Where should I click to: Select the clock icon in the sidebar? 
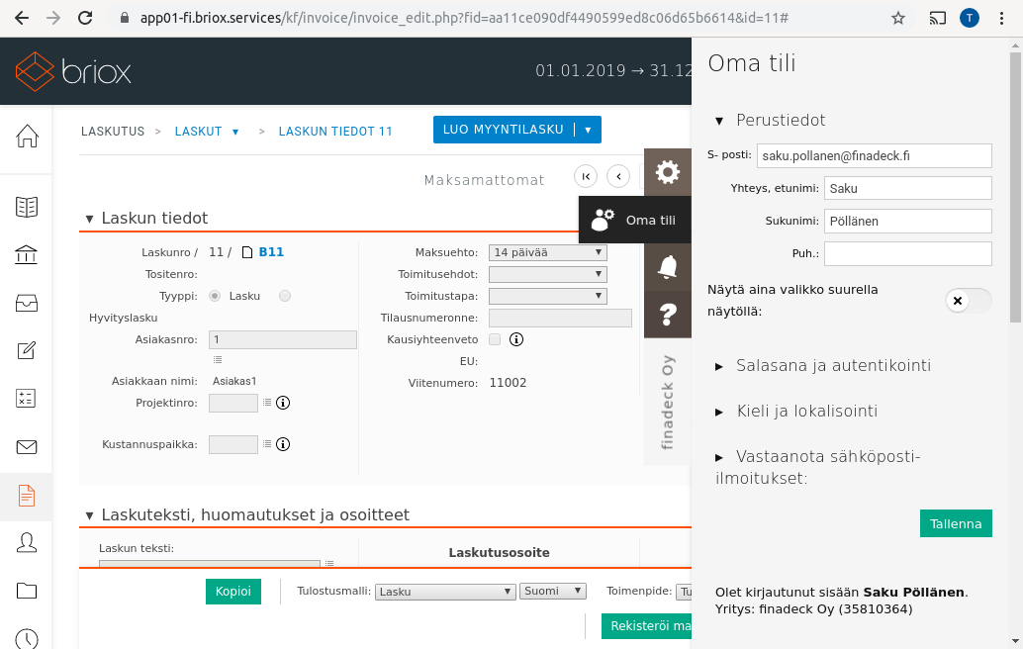pyautogui.click(x=27, y=638)
